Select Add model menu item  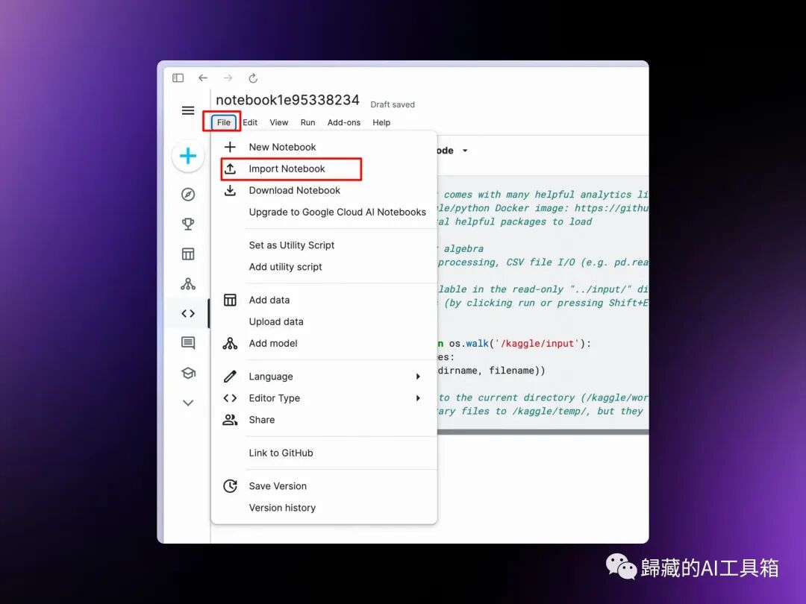[x=324, y=343]
